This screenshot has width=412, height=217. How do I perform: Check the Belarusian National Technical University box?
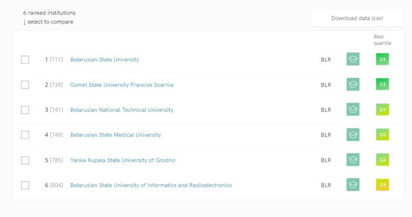point(25,110)
